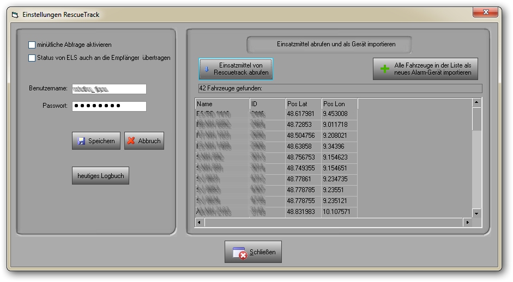Image resolution: width=513 pixels, height=282 pixels.
Task: Select latitude cell 48.778755
Action: (x=304, y=201)
